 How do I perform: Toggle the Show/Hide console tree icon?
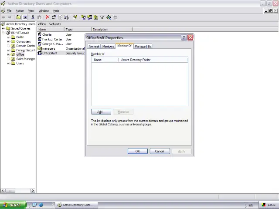[25, 17]
